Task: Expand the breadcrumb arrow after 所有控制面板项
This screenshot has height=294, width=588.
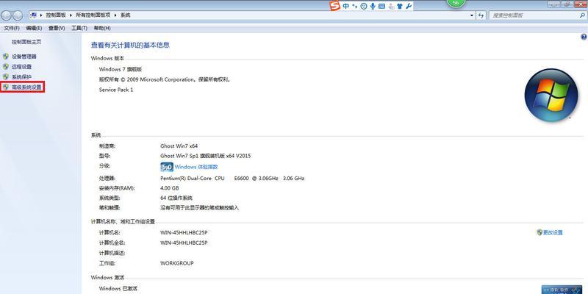Action: 115,15
